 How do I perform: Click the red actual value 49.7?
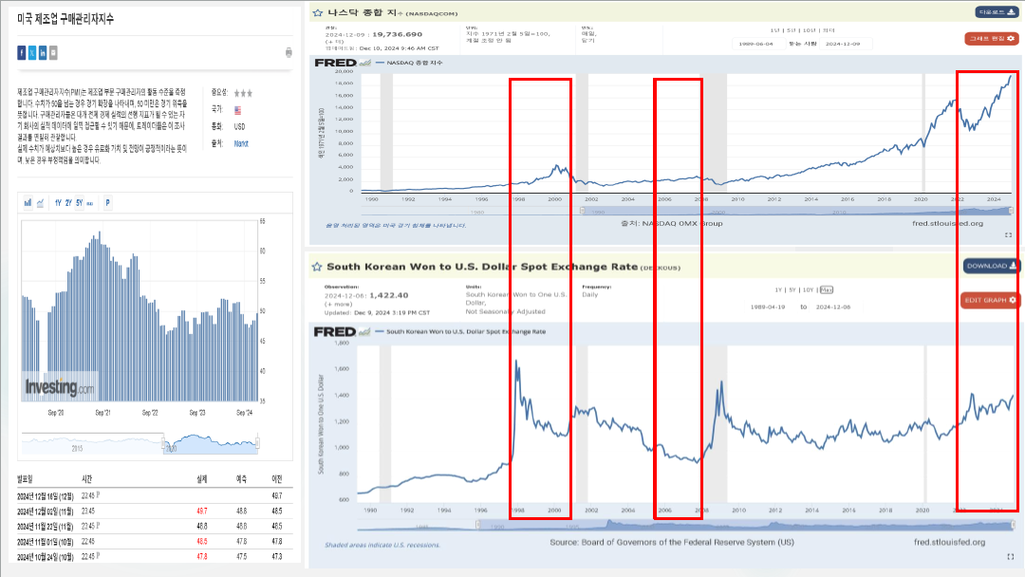click(x=202, y=511)
